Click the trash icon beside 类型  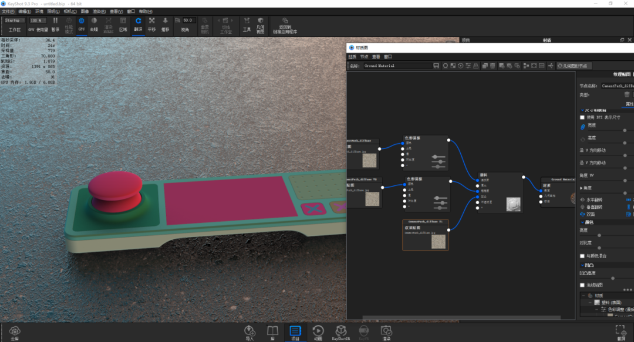(x=627, y=94)
